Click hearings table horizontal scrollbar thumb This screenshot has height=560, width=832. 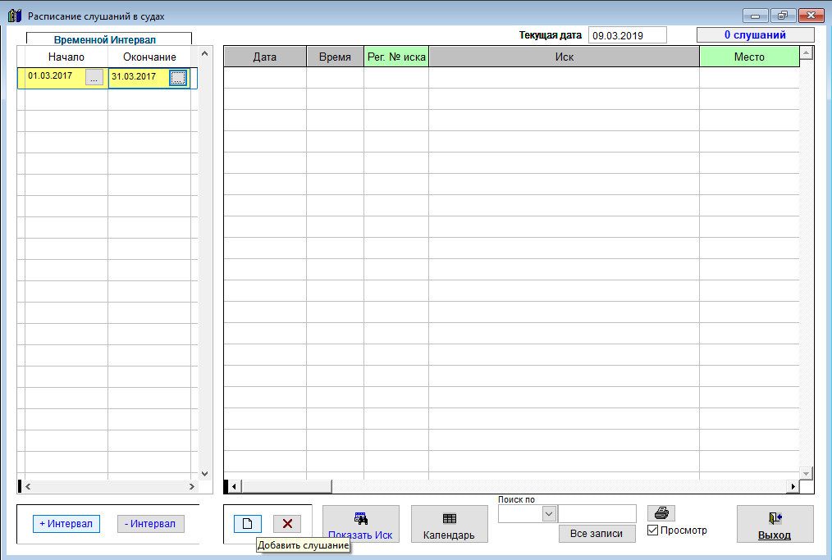286,486
